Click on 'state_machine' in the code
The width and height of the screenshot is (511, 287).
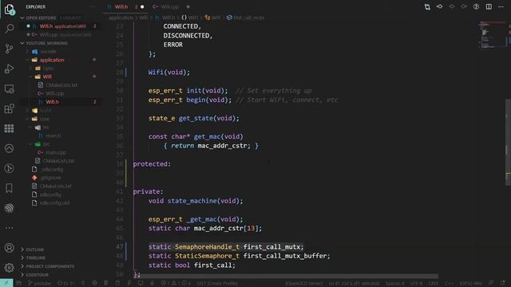click(x=192, y=201)
